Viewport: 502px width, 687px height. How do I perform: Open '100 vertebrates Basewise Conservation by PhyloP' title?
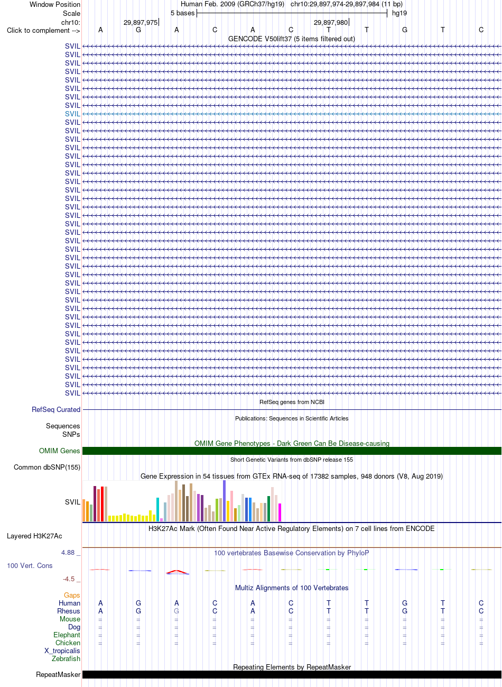[292, 553]
